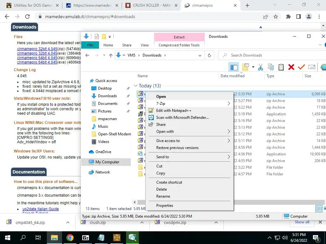This screenshot has height=244, width=326.
Task: Open the address bar history dropdown
Action: 200,55
